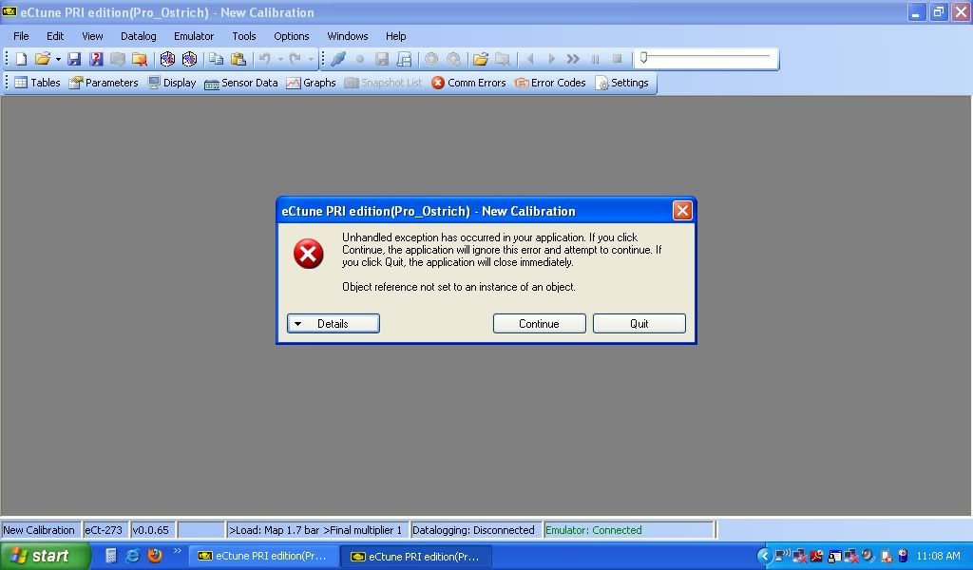Click the datalog record circle icon

point(360,59)
